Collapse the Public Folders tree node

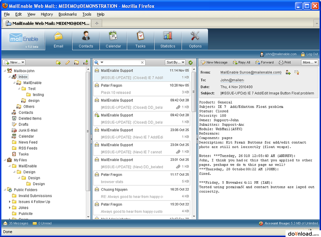tap(5, 190)
